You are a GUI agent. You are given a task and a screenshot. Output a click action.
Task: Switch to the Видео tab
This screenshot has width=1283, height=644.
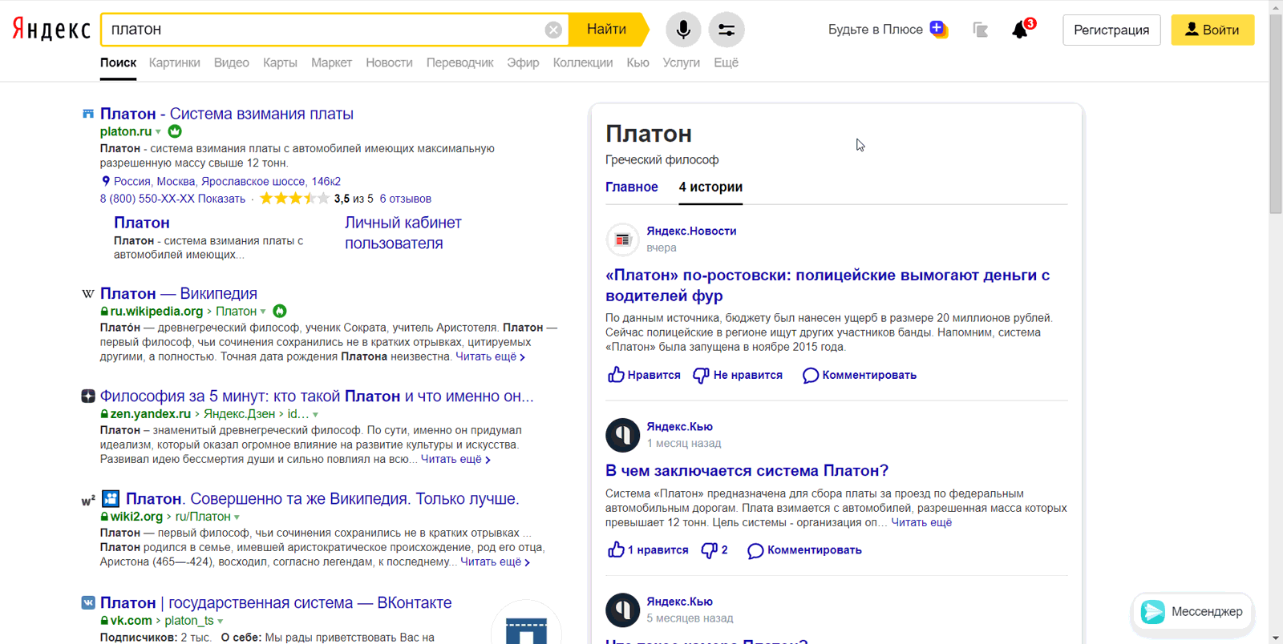[232, 62]
